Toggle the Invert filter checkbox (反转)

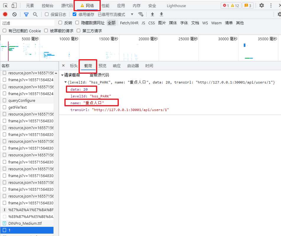[60, 23]
